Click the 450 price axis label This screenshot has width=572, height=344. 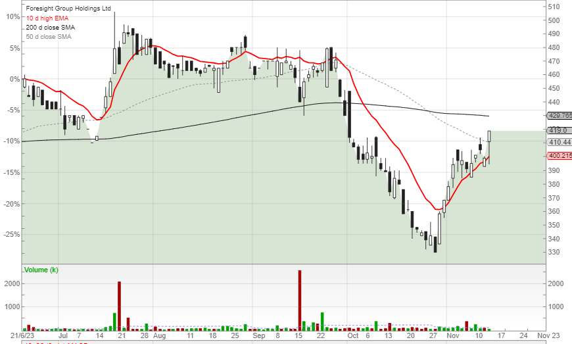point(554,88)
